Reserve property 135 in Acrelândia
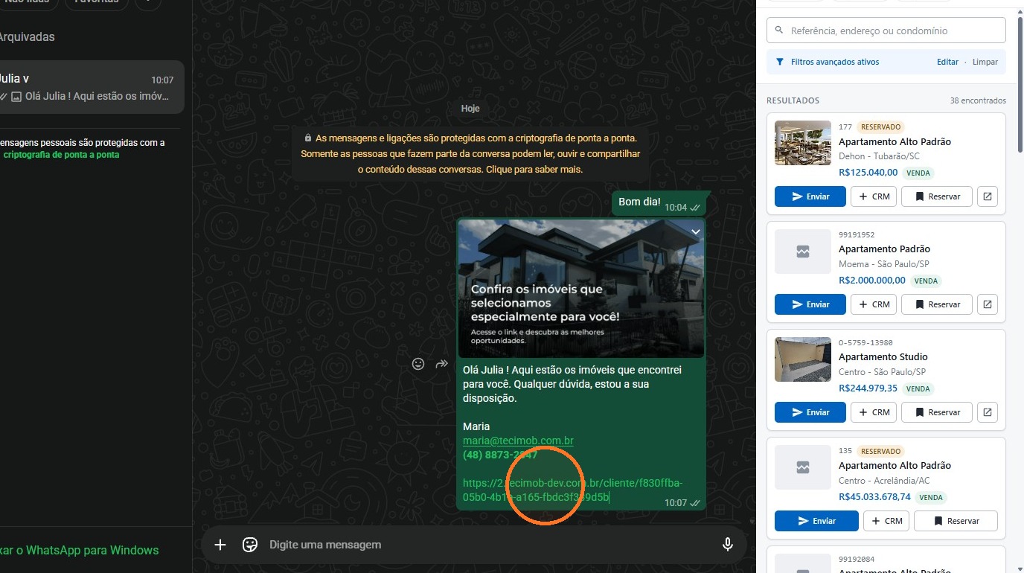This screenshot has width=1024, height=573. (x=956, y=521)
